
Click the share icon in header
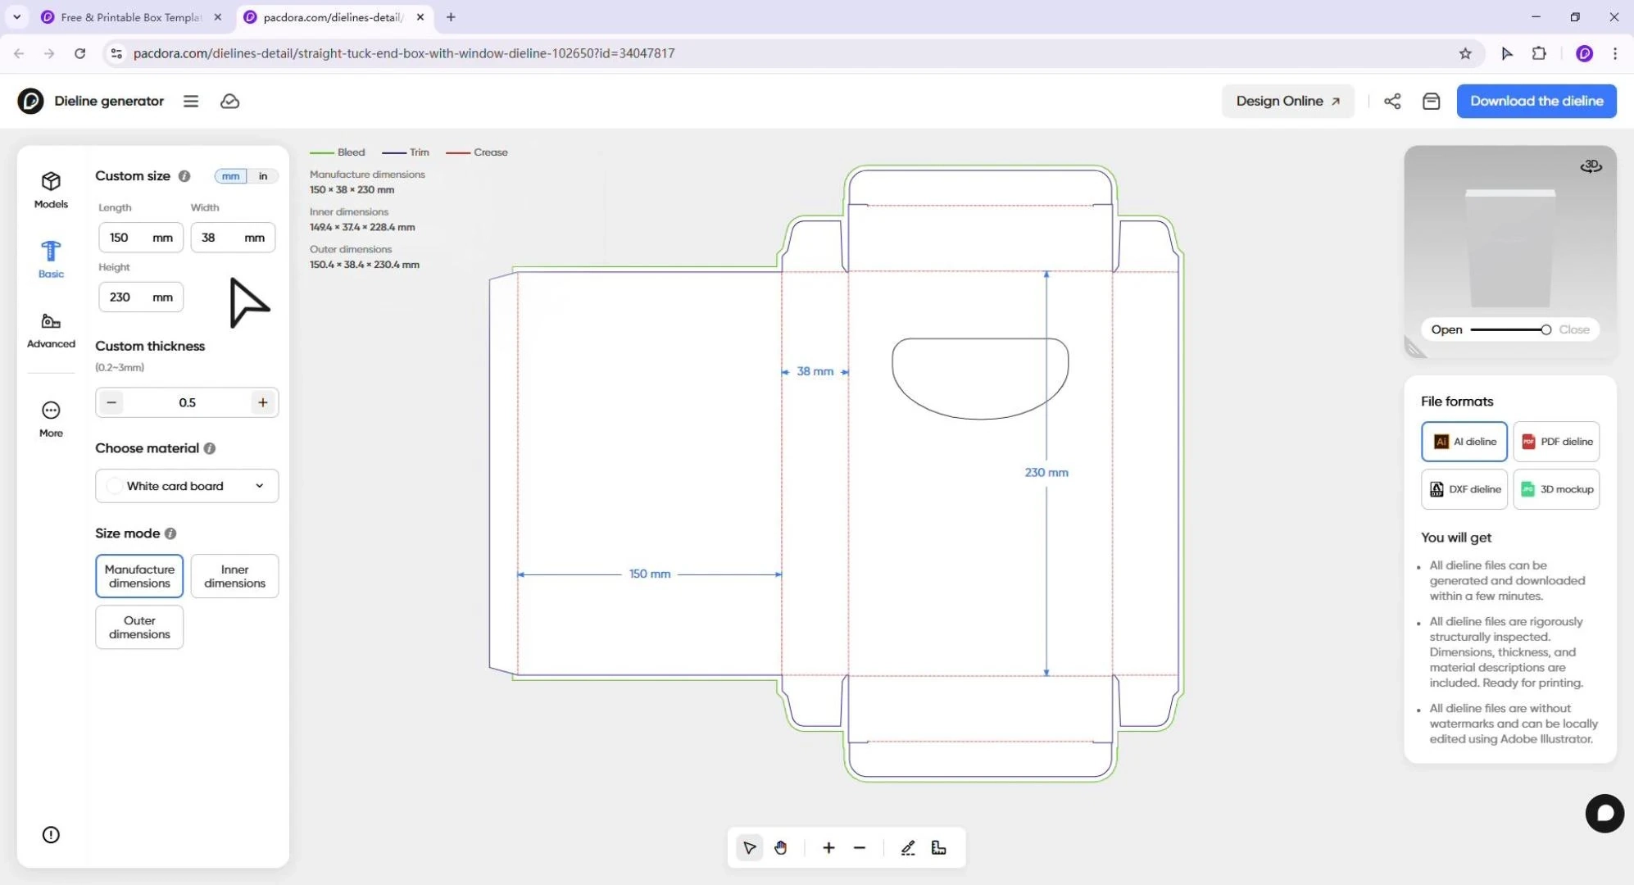coord(1392,101)
